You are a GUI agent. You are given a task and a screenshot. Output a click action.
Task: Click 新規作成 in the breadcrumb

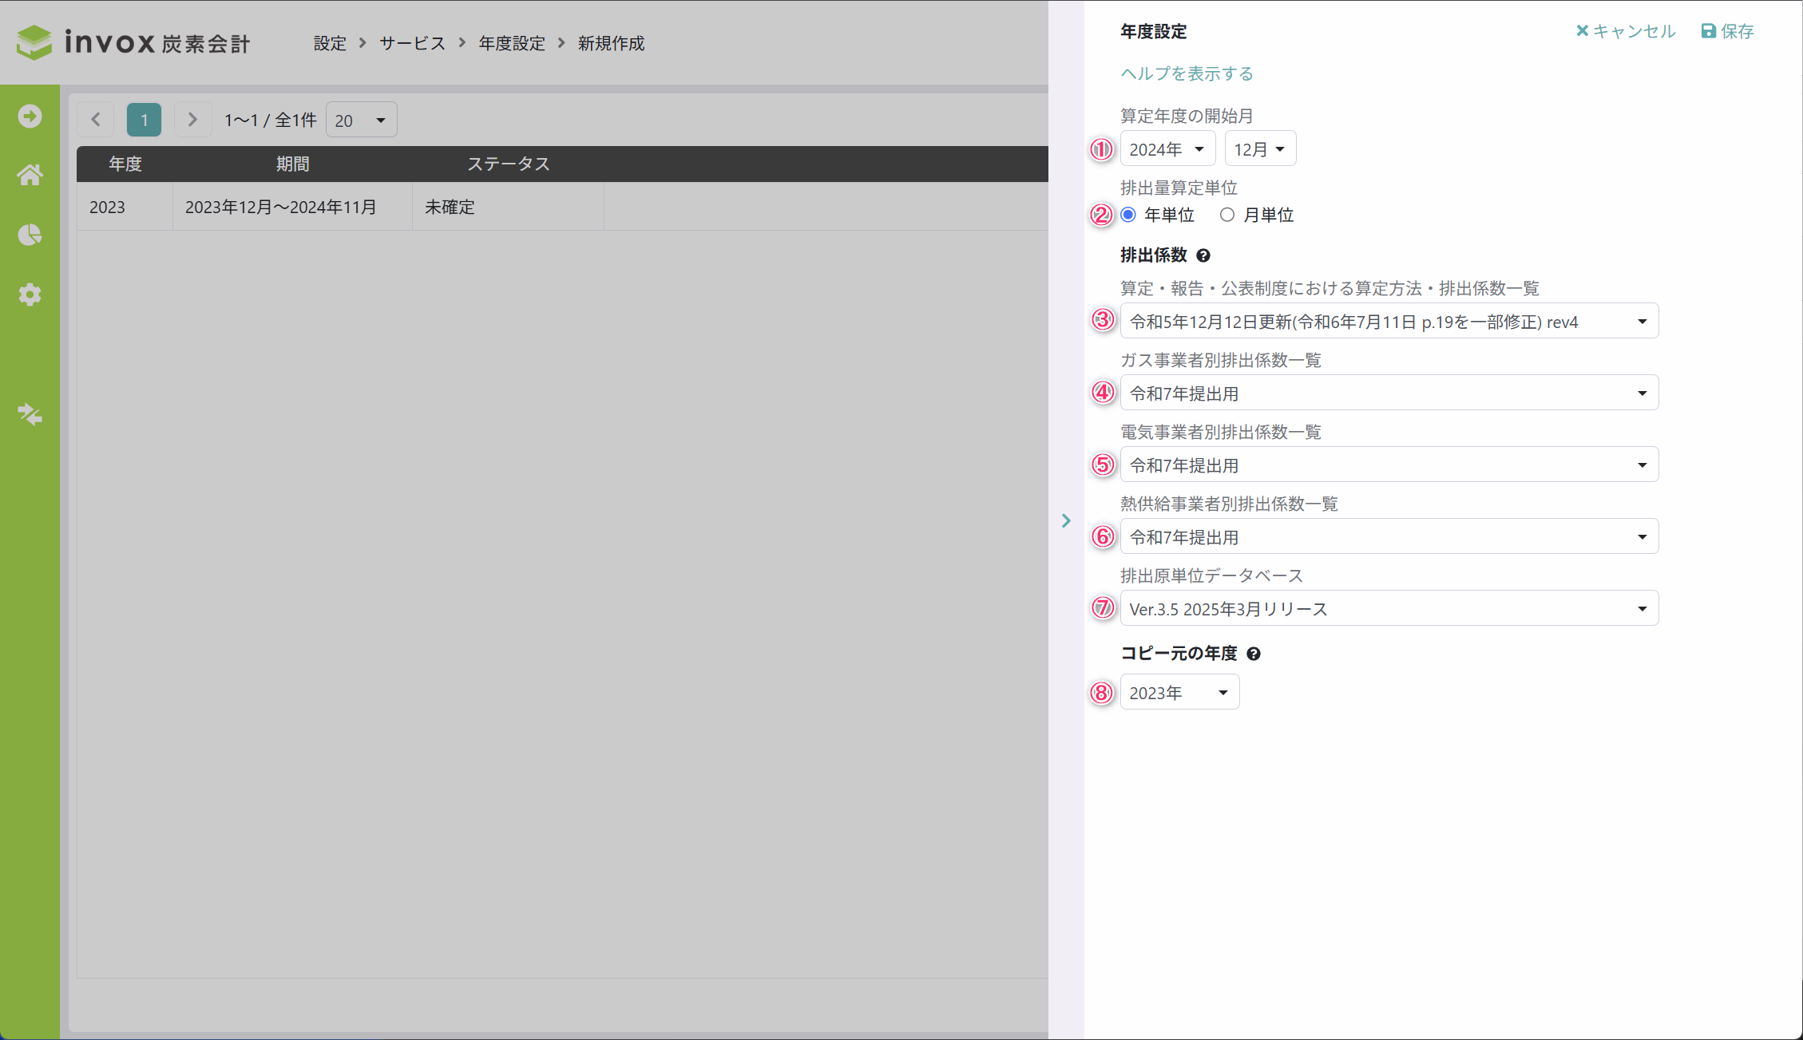(x=611, y=43)
